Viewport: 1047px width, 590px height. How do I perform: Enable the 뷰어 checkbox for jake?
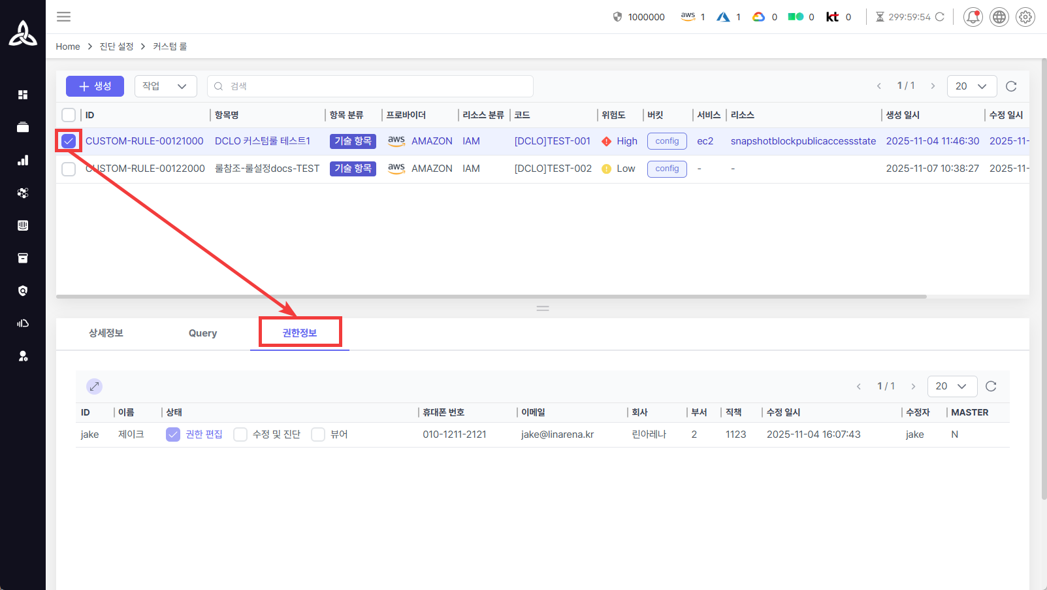point(318,434)
